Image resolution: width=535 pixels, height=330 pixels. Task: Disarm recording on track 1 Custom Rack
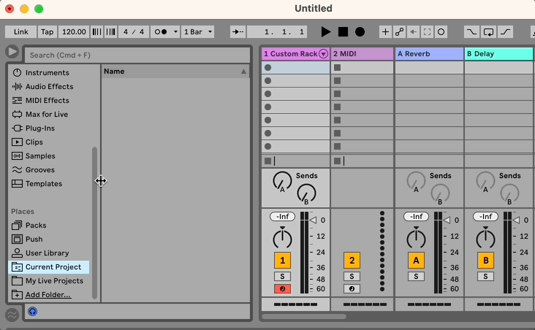[282, 289]
